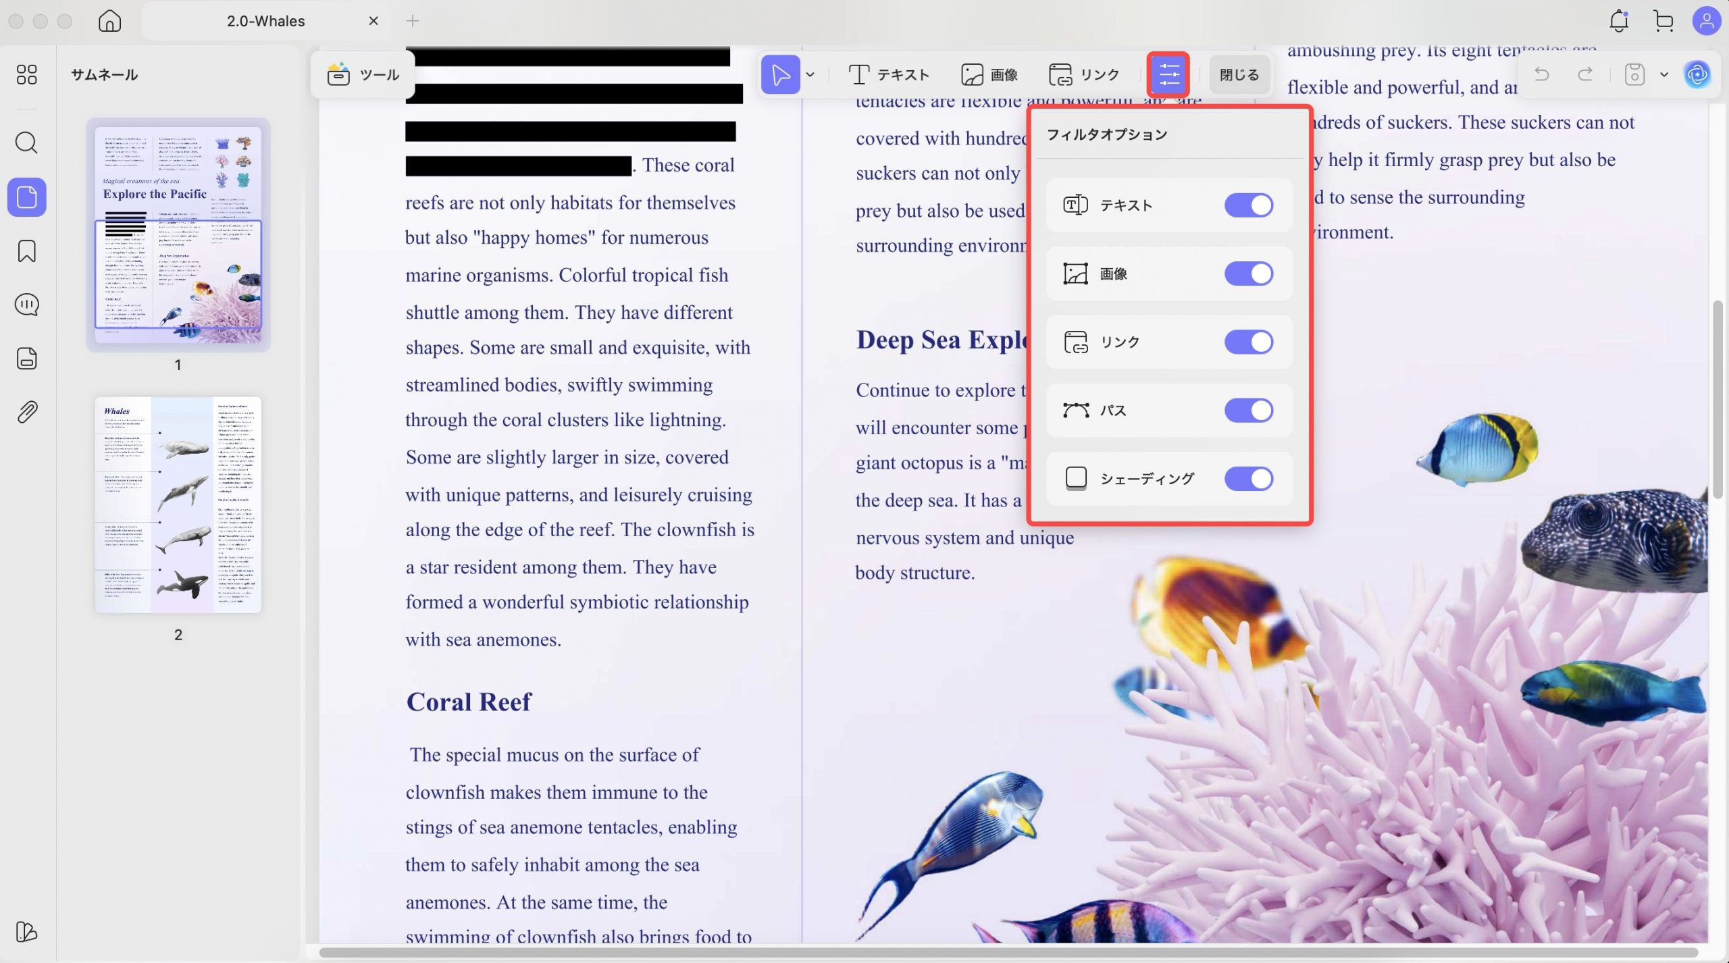The width and height of the screenshot is (1729, 963).
Task: Open the comments panel icon
Action: (26, 305)
